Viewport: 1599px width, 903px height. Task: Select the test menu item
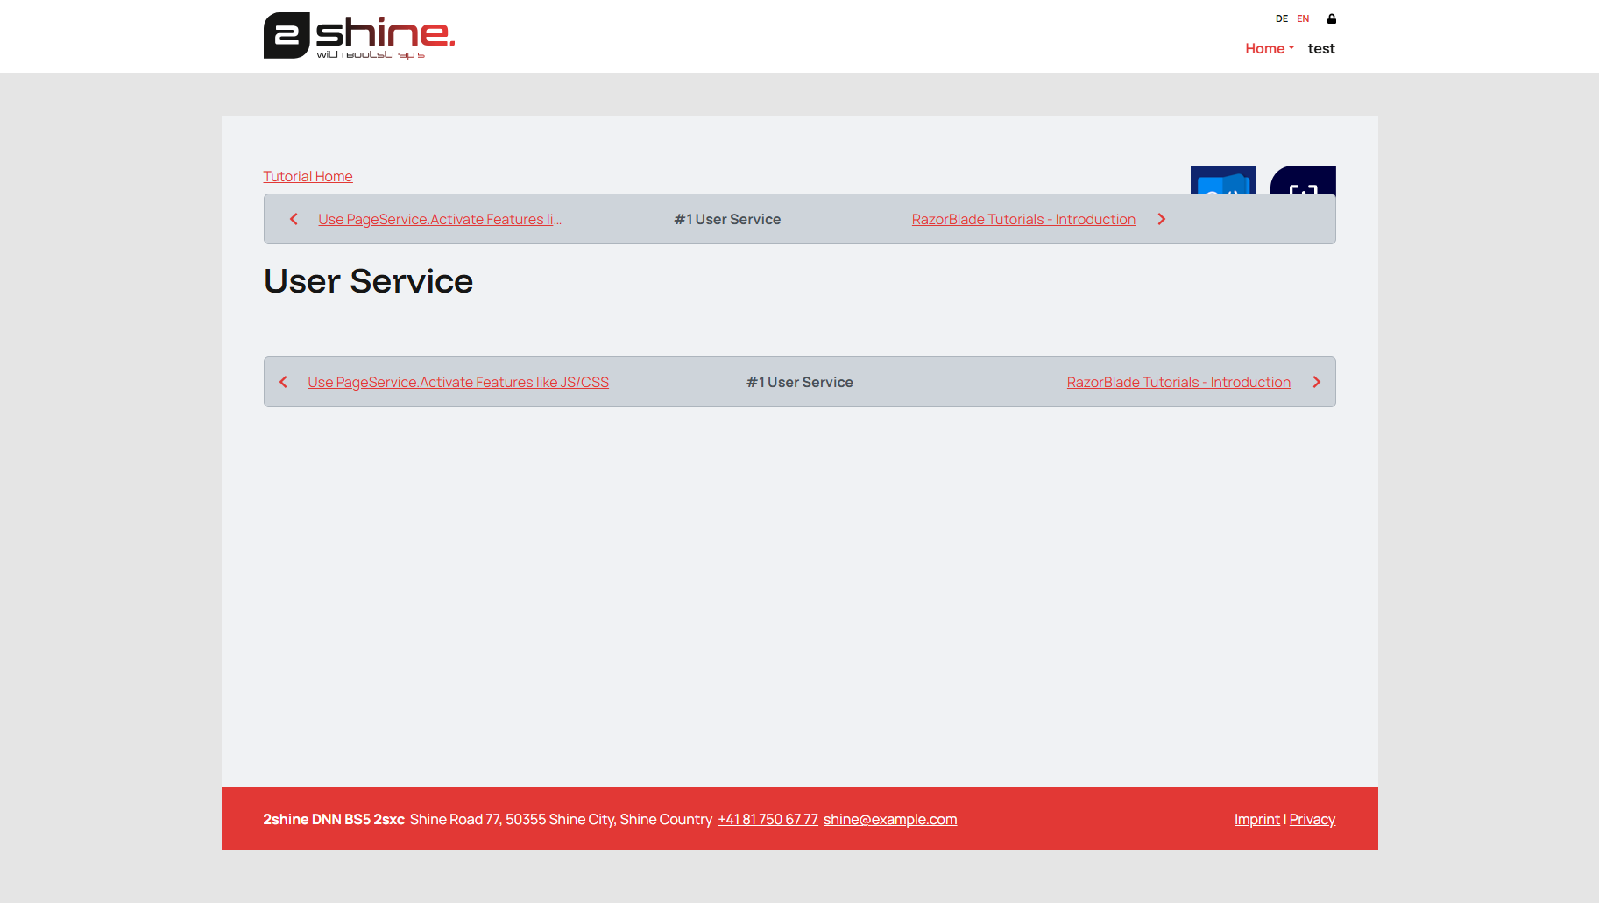[x=1321, y=48]
